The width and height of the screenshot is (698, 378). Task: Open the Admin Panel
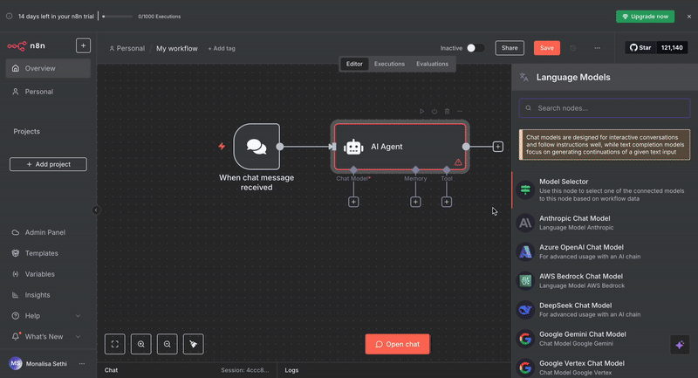(48, 232)
